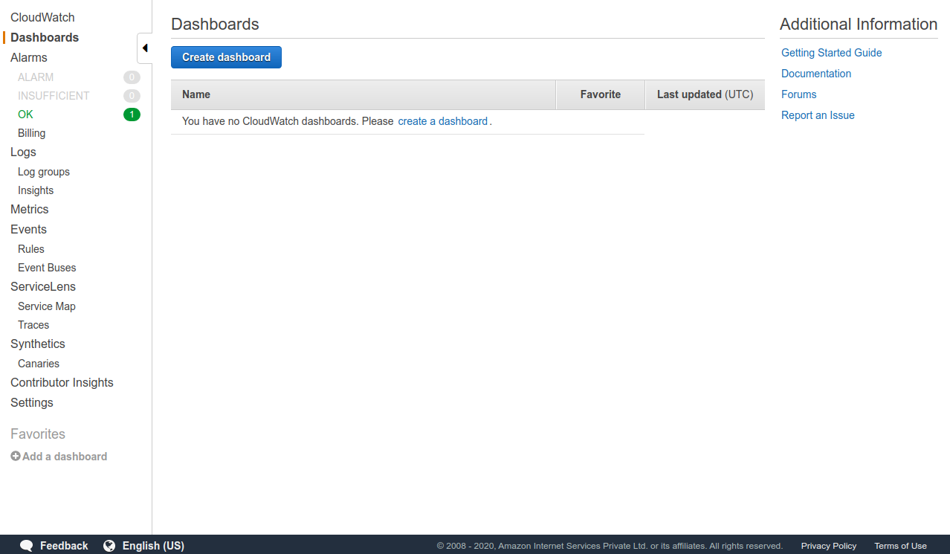Open CloudWatch home in sidebar
Image resolution: width=950 pixels, height=554 pixels.
pyautogui.click(x=42, y=17)
